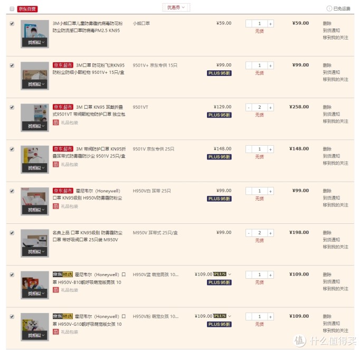This screenshot has height=350, width=359.
Task: Click PLUS 95折 badge on 9501V+ row
Action: 219,73
